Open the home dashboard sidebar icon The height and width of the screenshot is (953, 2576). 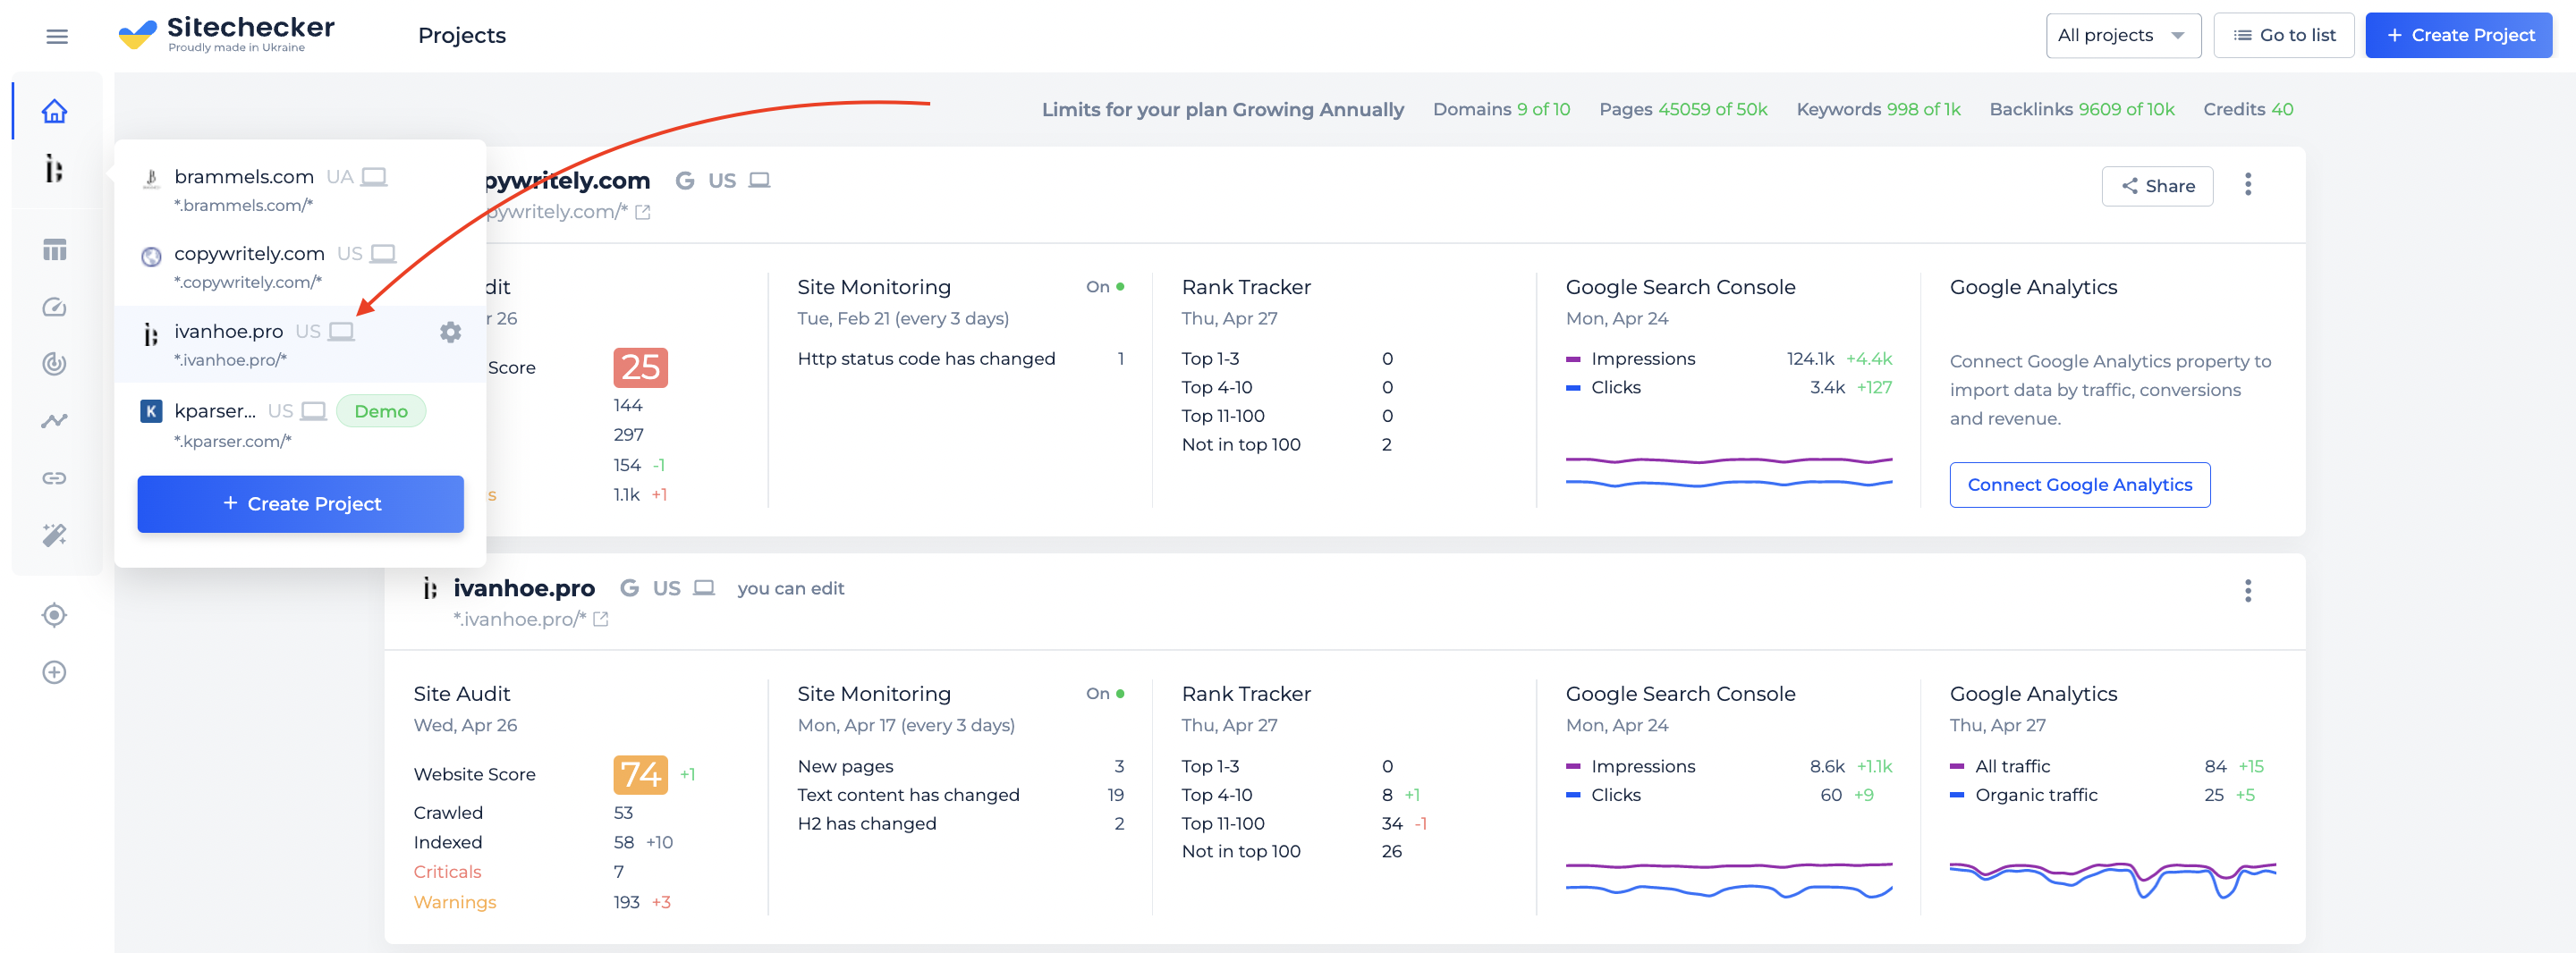tap(55, 111)
